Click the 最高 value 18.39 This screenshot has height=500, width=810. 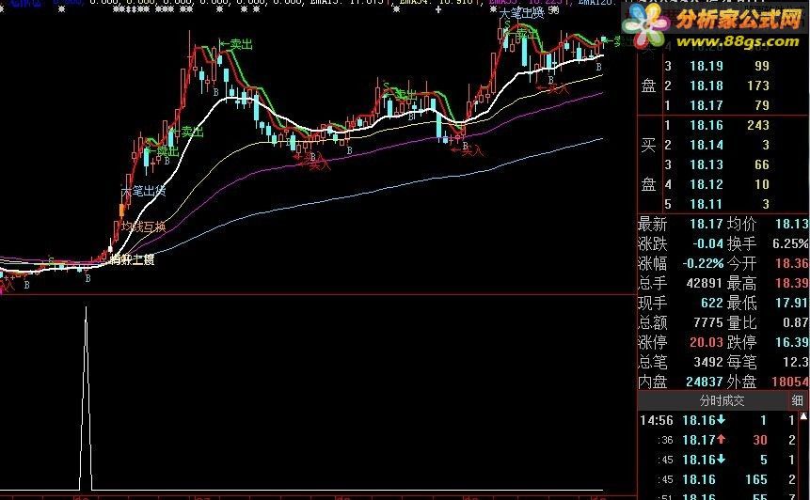792,283
